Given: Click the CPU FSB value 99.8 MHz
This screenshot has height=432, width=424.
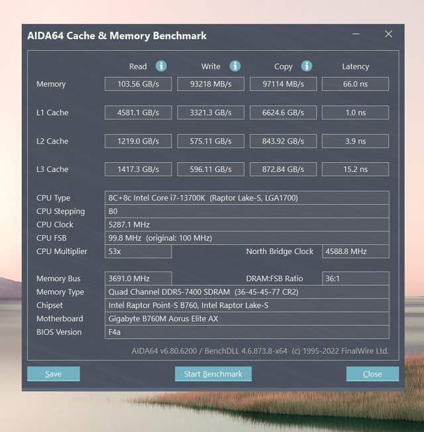Looking at the screenshot, I should (x=247, y=238).
